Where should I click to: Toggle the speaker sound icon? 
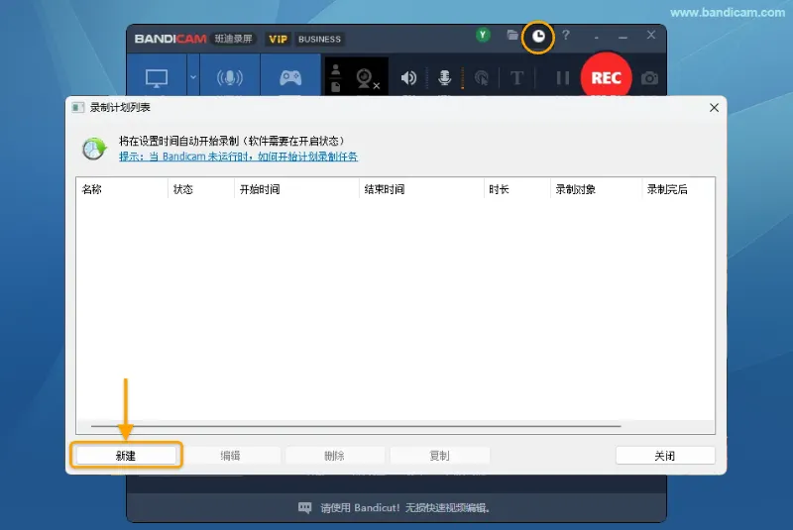click(408, 78)
